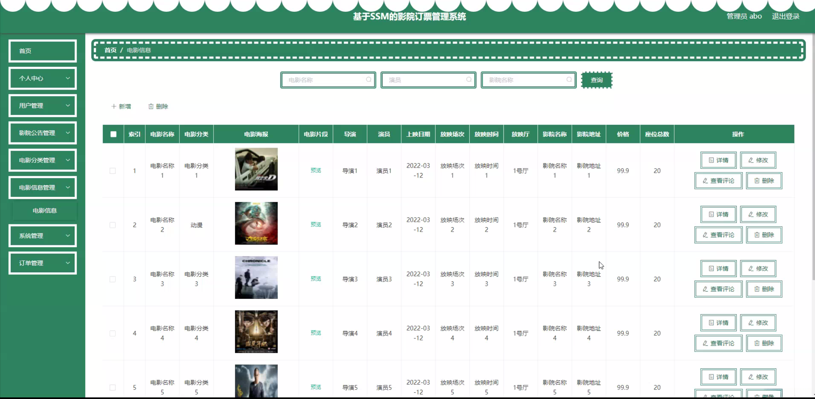Select the 电影信息 submenu item
This screenshot has width=815, height=399.
(45, 211)
